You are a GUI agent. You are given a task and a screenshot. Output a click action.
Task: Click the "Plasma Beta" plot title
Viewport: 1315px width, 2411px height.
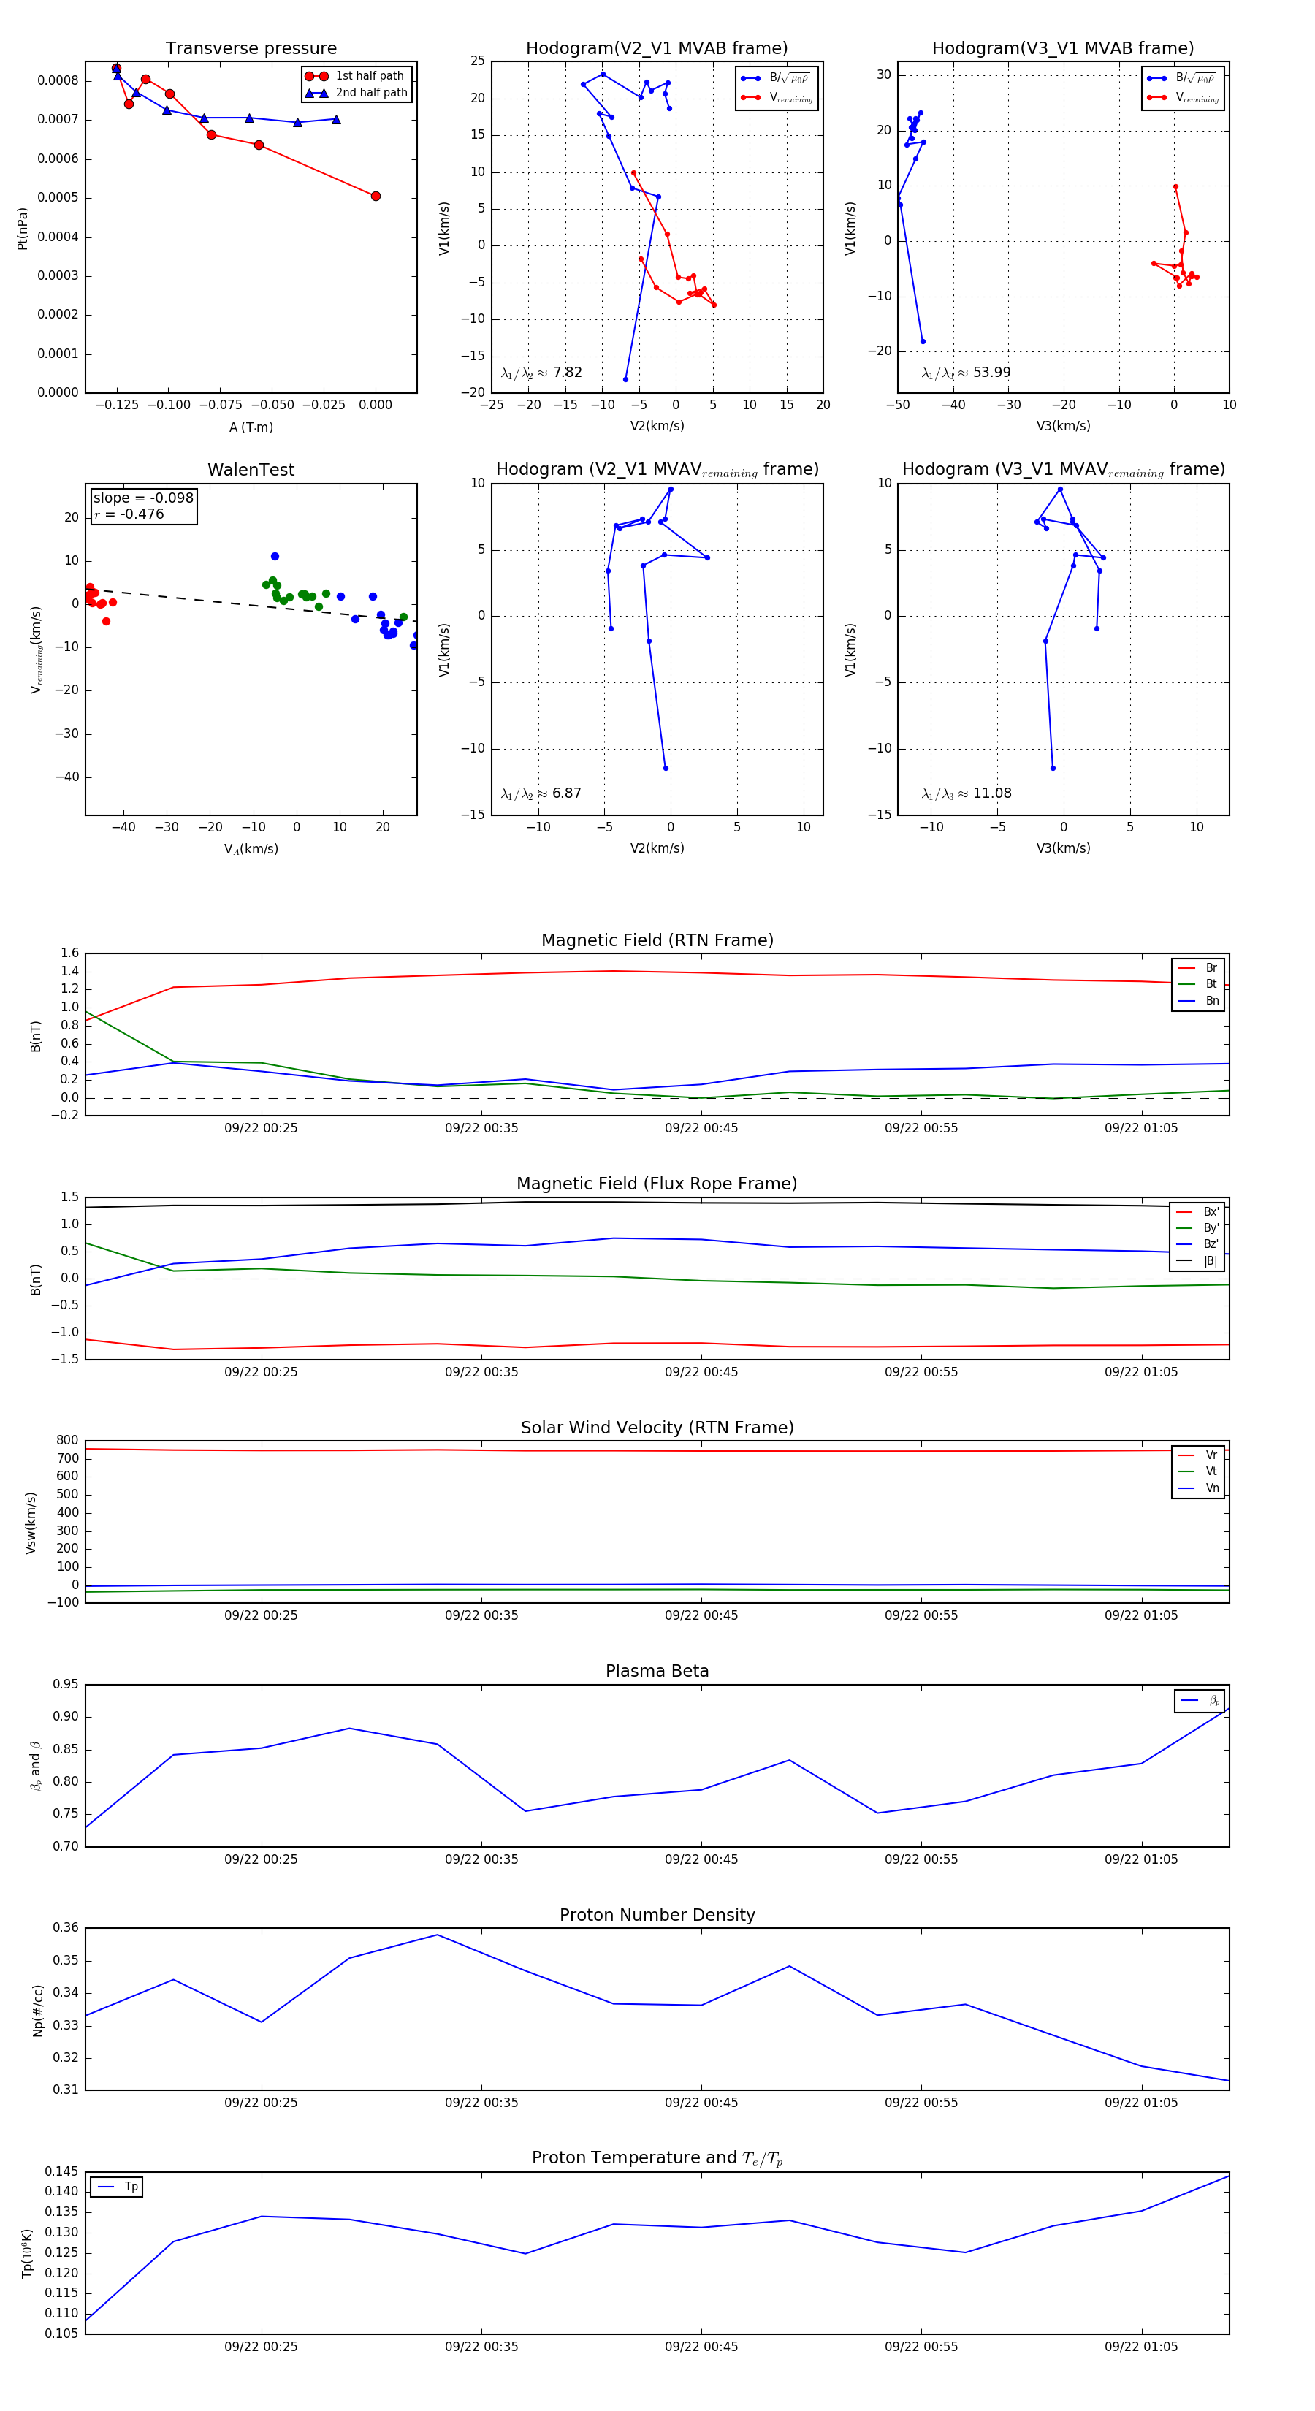coord(657,1671)
